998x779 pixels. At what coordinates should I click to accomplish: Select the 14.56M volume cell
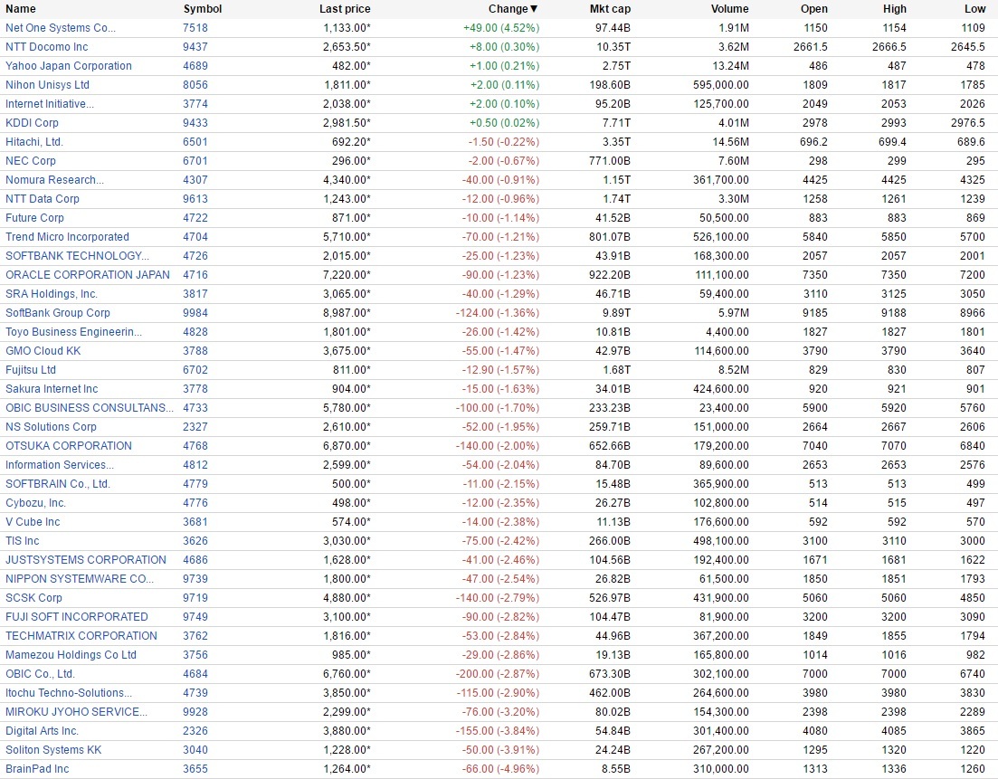coord(731,142)
